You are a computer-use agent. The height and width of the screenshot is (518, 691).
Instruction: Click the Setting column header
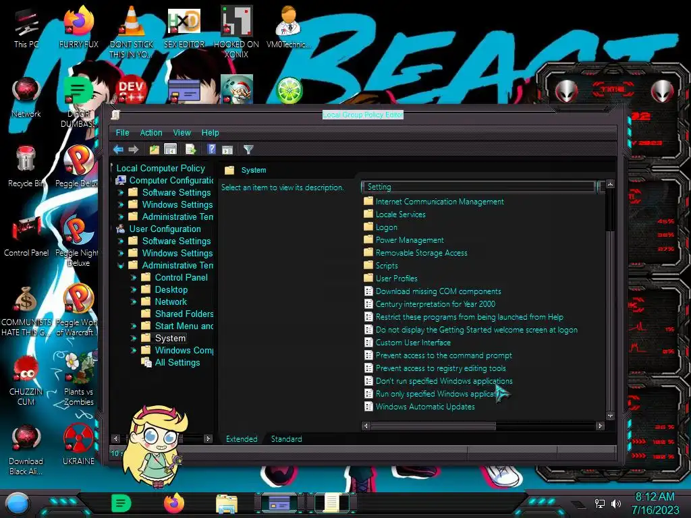click(478, 187)
